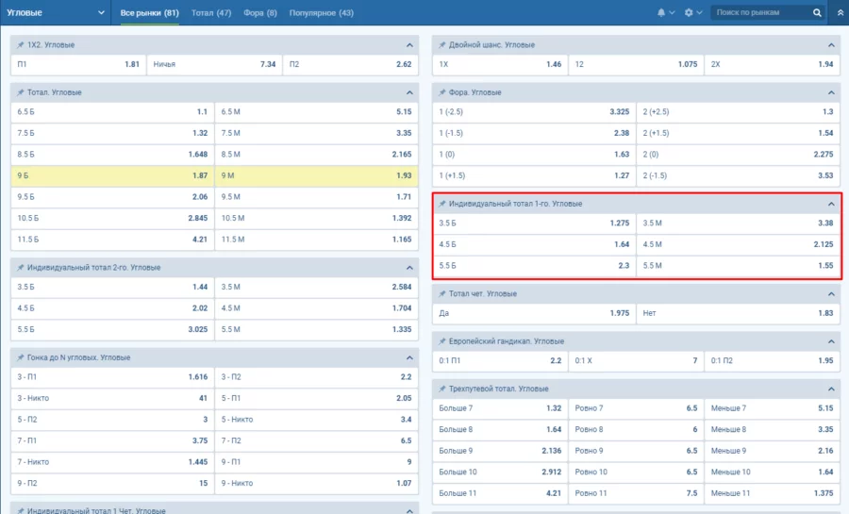Collapse Индивидуальный тотал 1-го section
849x514 pixels.
(x=831, y=204)
